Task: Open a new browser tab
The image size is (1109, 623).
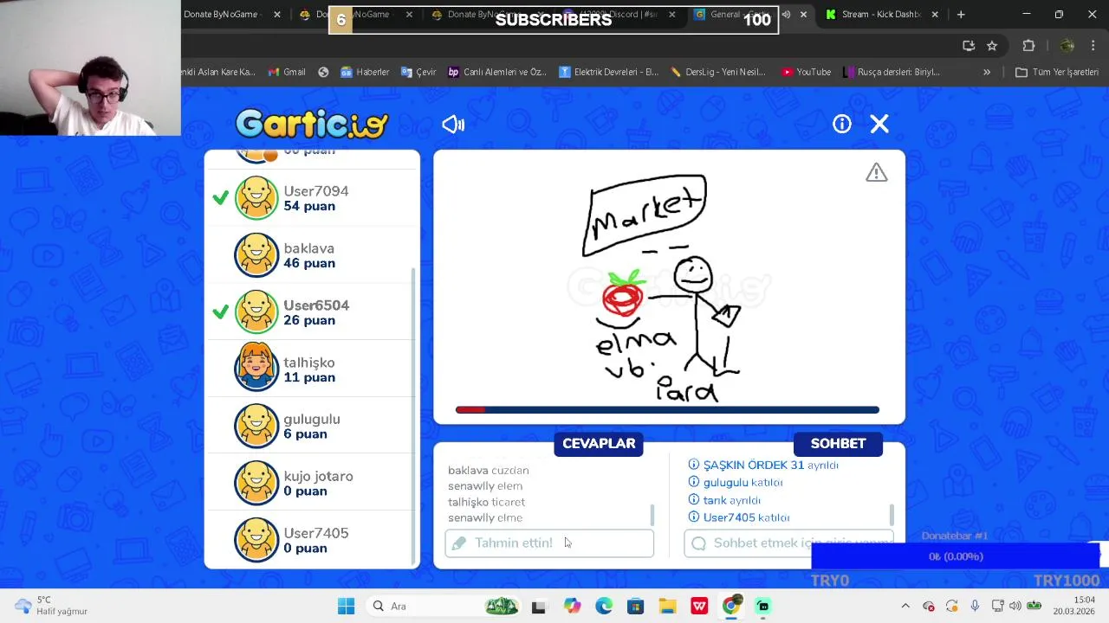Action: [x=961, y=14]
